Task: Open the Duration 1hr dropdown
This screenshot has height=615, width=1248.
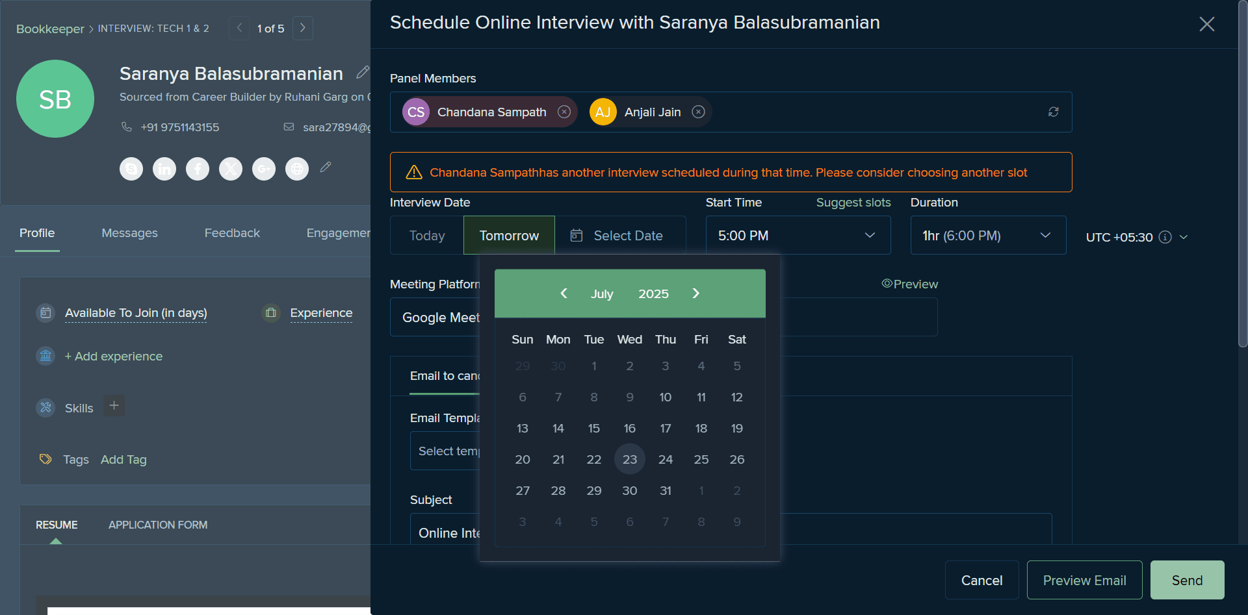Action: click(988, 235)
